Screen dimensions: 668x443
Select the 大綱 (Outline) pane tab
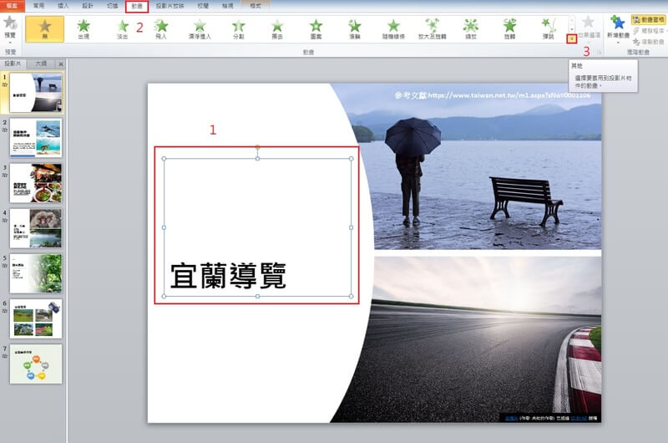tap(41, 64)
